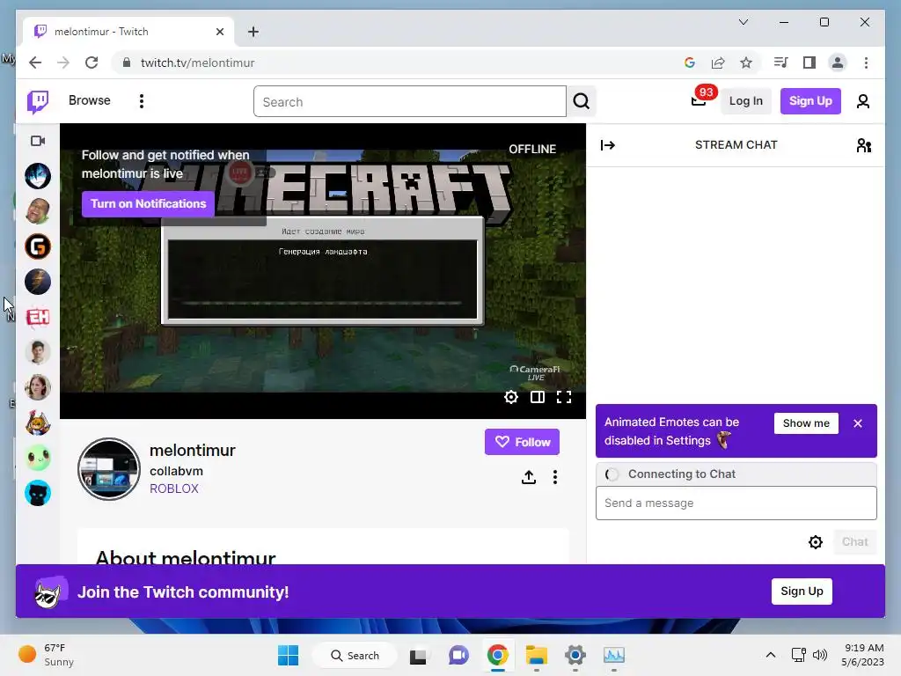
Task: Open chat settings gear
Action: click(816, 542)
